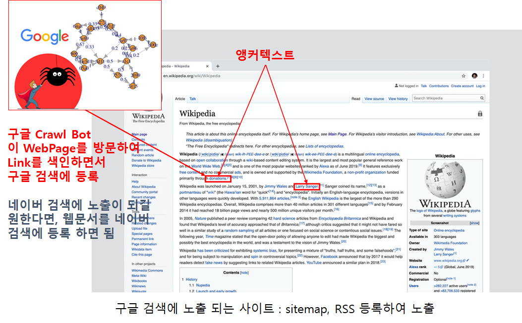Open the View history tab
The height and width of the screenshot is (323, 522).
coord(398,99)
